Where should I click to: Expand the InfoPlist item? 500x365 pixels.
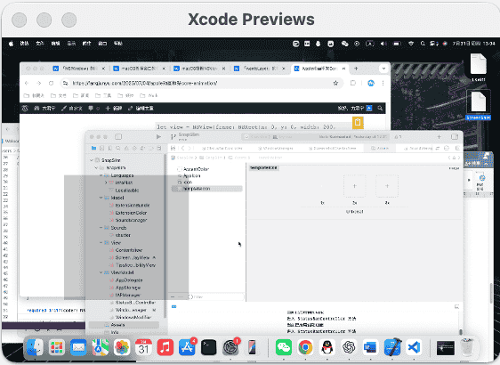pyautogui.click(x=106, y=182)
